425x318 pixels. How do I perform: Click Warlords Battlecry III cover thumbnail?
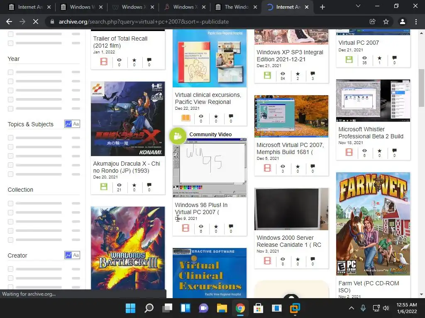128,248
